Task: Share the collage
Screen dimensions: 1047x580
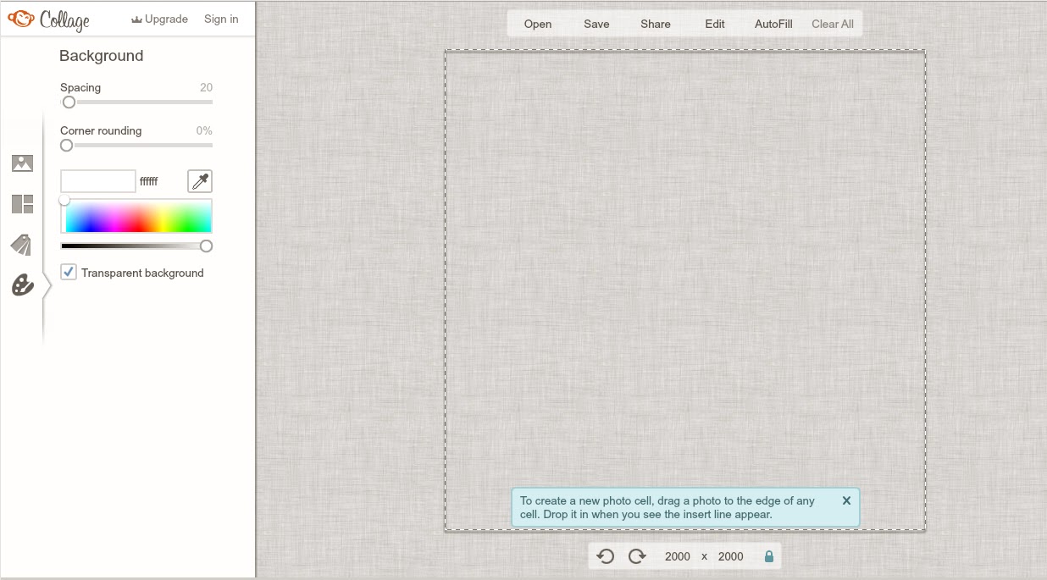Action: 655,24
